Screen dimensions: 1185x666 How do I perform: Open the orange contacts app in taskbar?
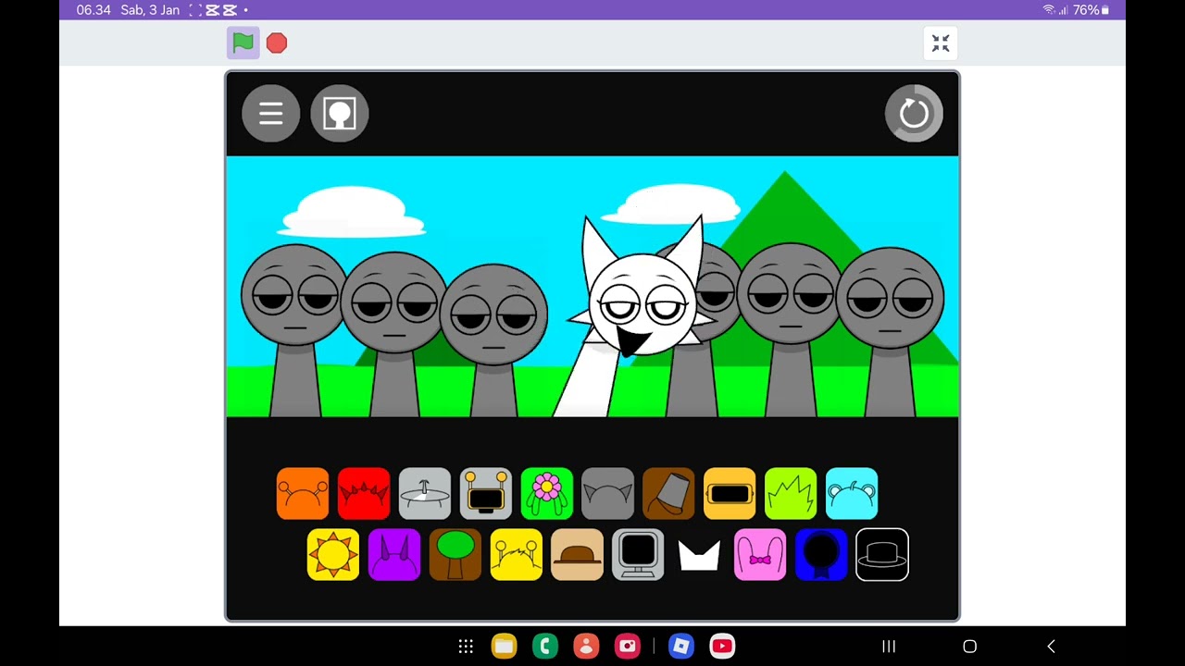(x=586, y=647)
